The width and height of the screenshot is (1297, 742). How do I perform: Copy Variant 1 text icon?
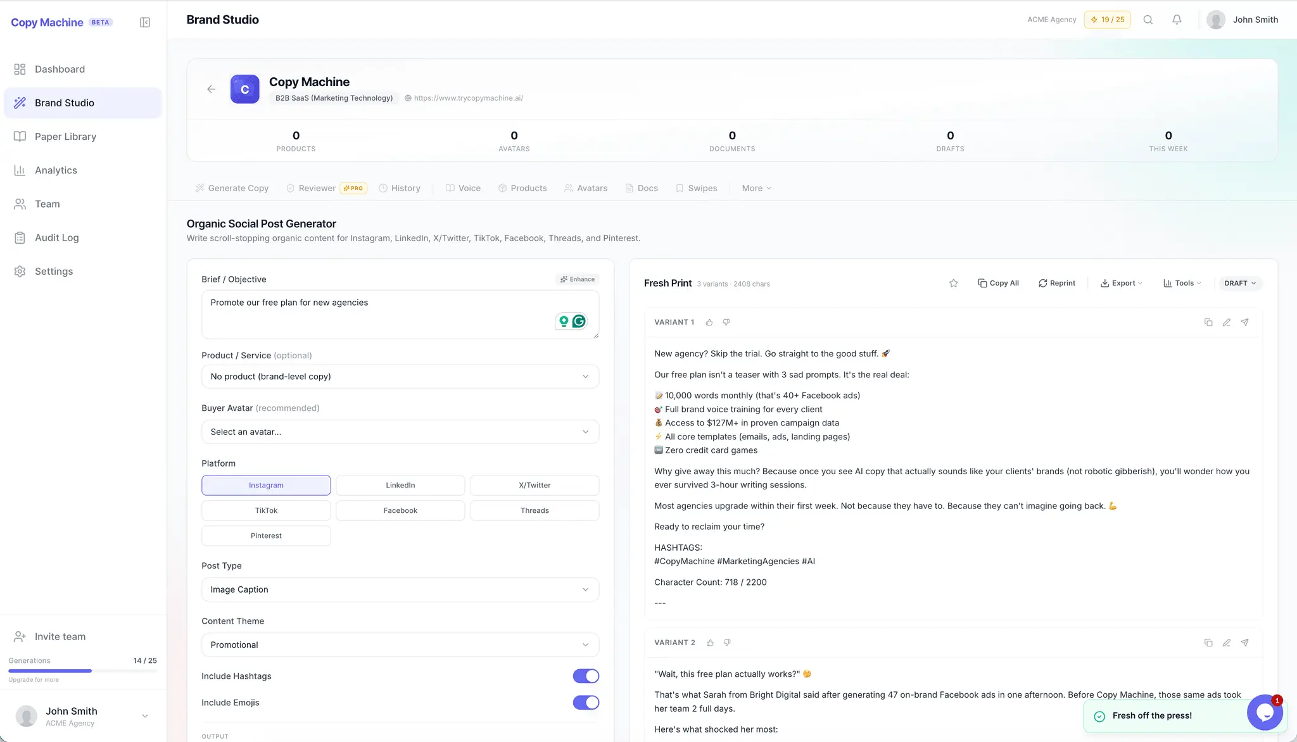pyautogui.click(x=1208, y=322)
